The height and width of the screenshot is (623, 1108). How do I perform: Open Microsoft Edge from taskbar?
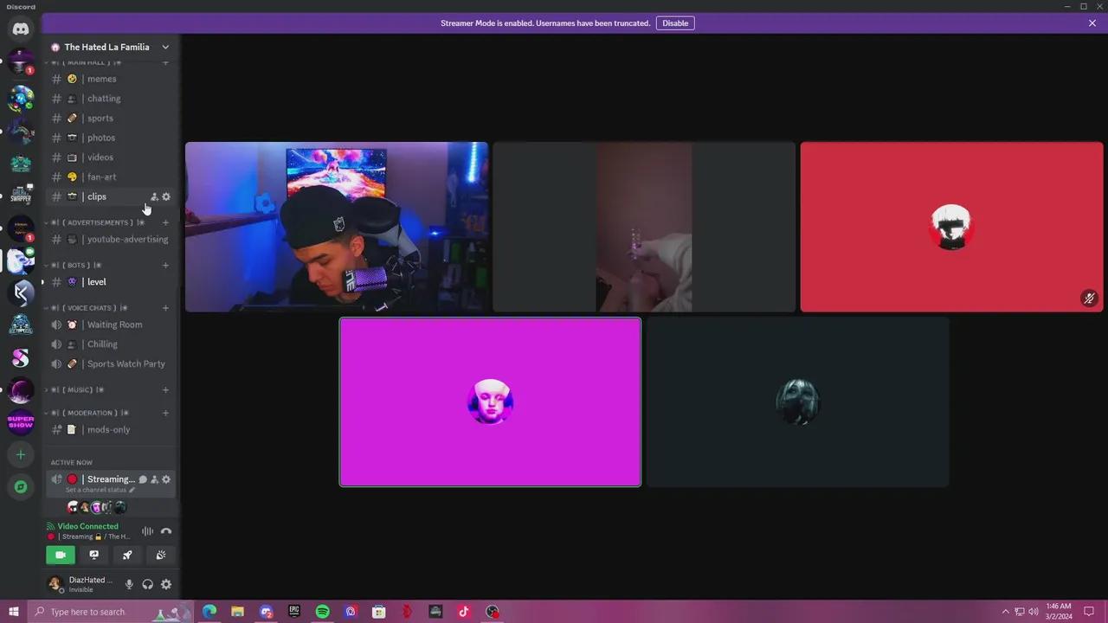pyautogui.click(x=209, y=612)
